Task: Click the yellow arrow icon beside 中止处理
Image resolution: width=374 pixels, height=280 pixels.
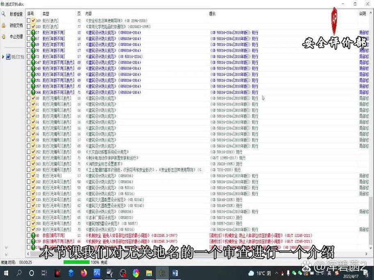Action: tap(3, 36)
